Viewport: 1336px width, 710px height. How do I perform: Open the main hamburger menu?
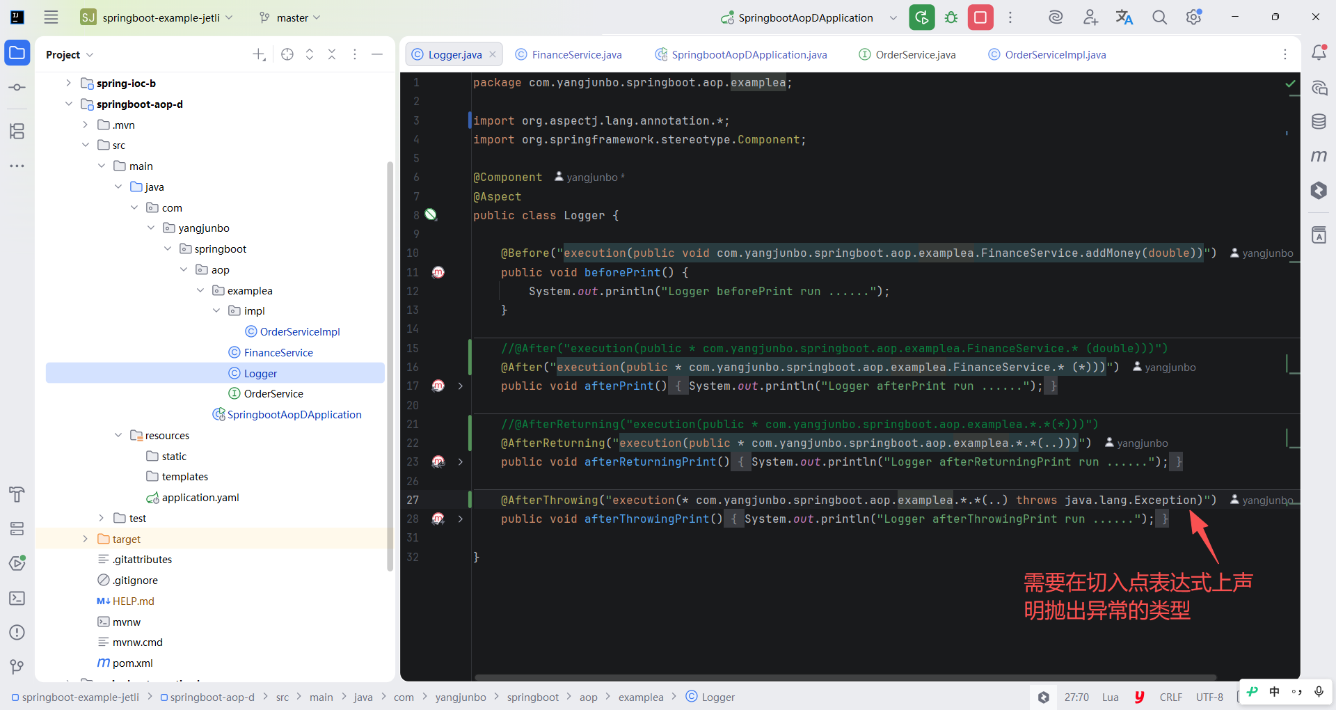click(x=51, y=17)
